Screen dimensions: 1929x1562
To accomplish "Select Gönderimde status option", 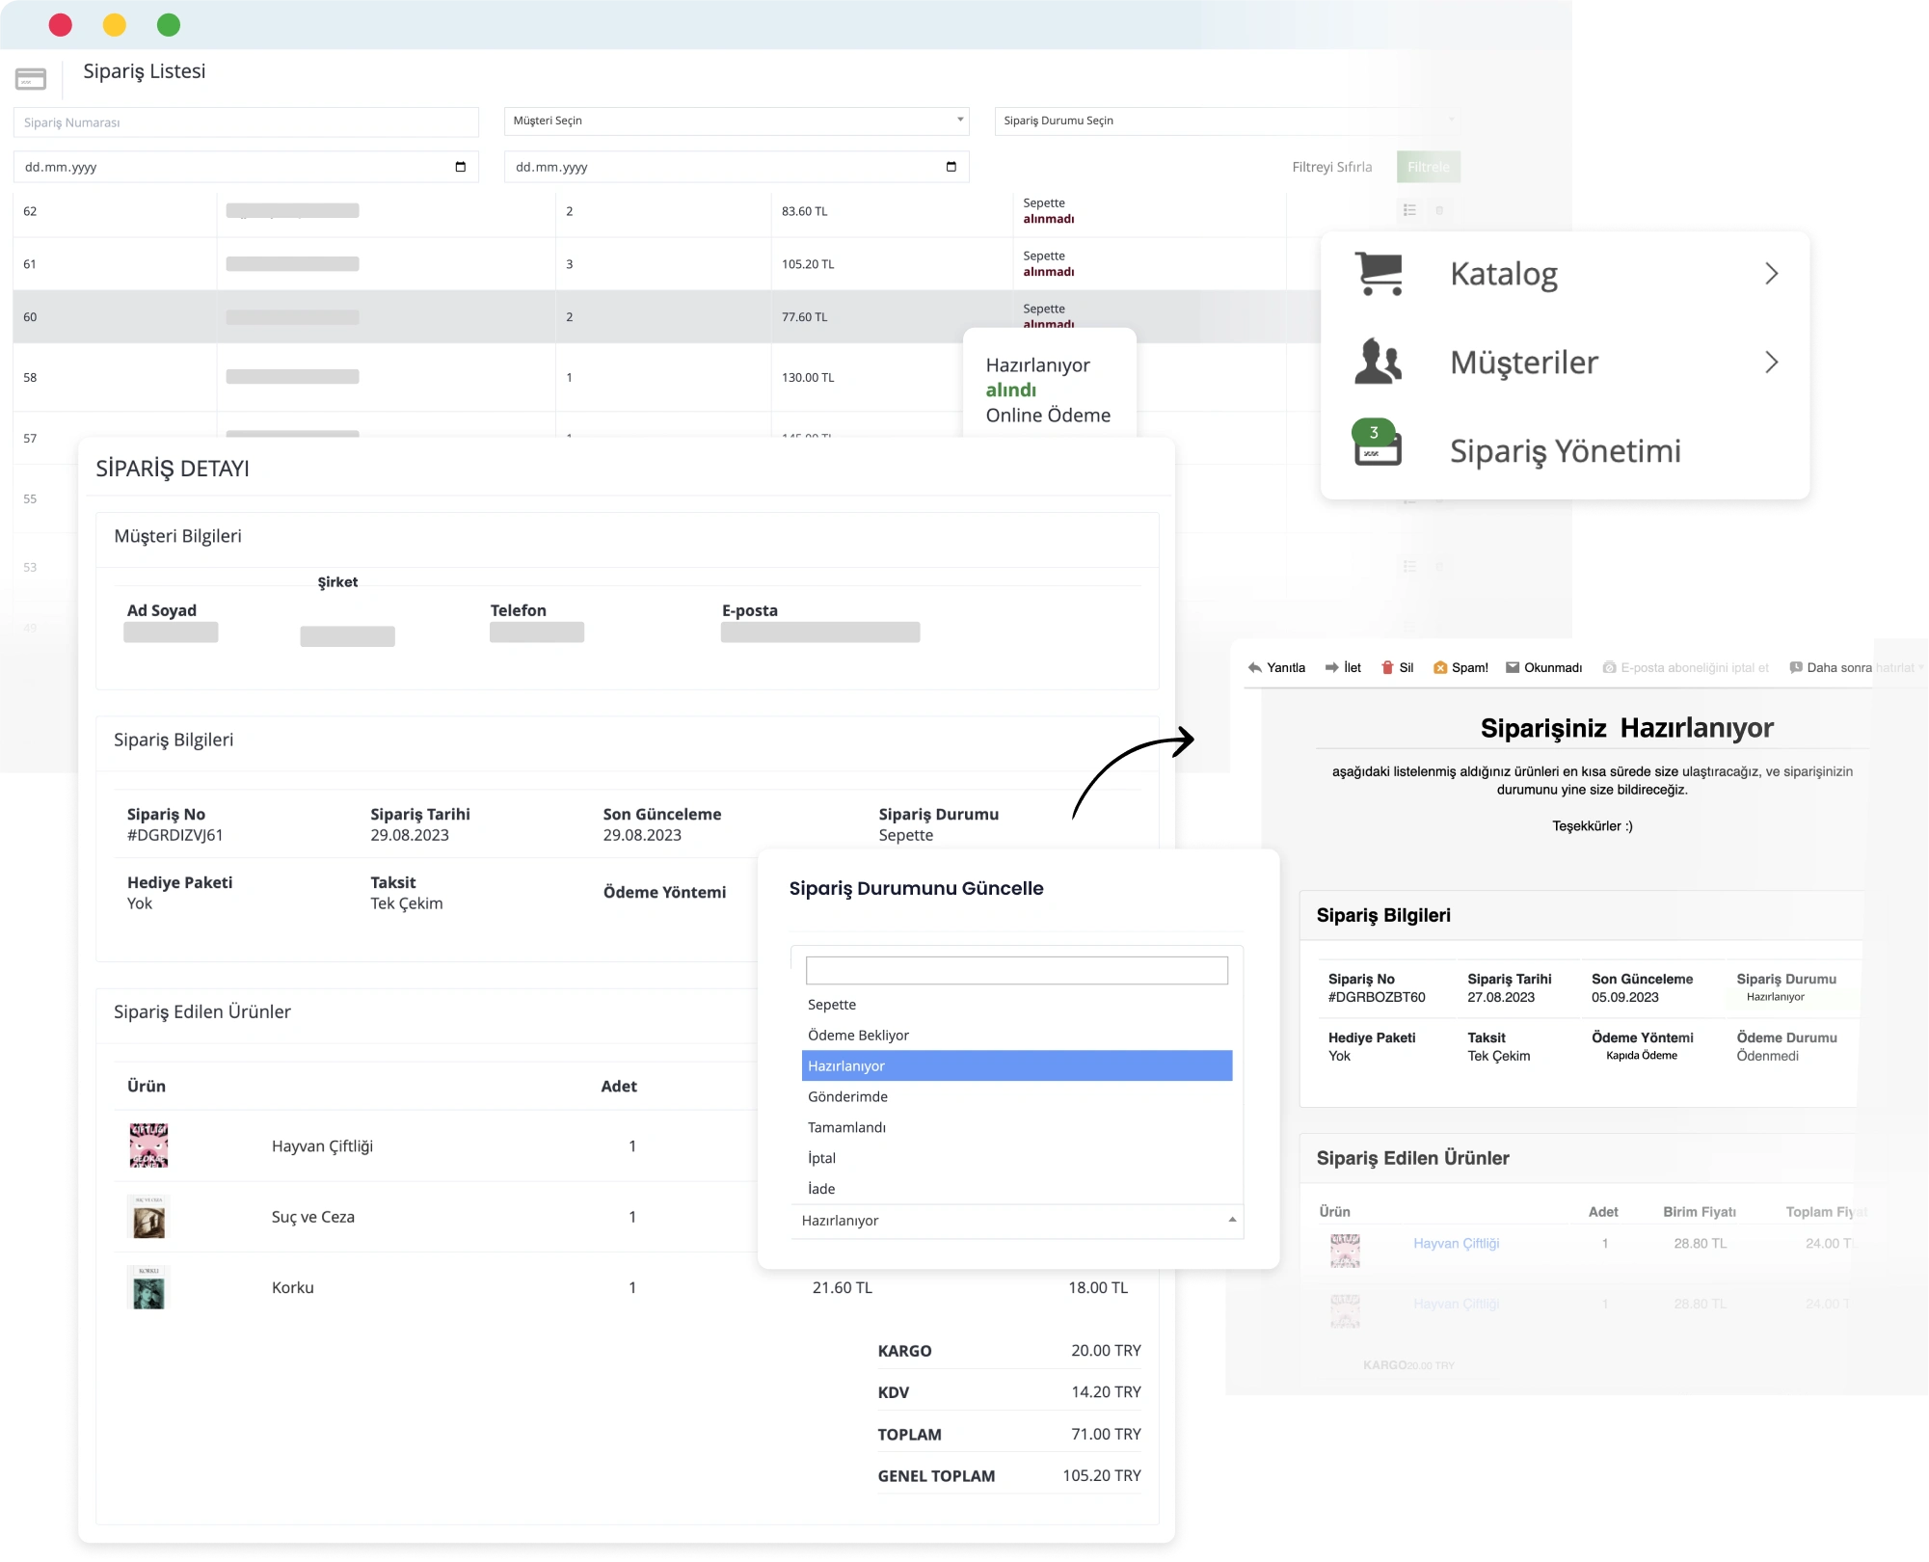I will pyautogui.click(x=1017, y=1097).
